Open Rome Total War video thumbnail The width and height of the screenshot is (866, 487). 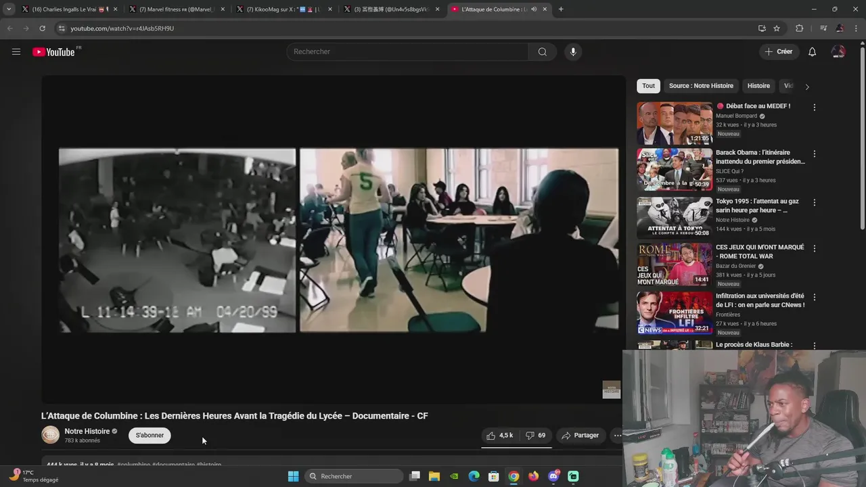pos(675,264)
